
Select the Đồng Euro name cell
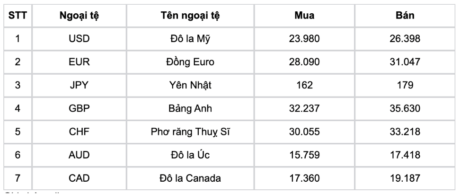pyautogui.click(x=190, y=62)
